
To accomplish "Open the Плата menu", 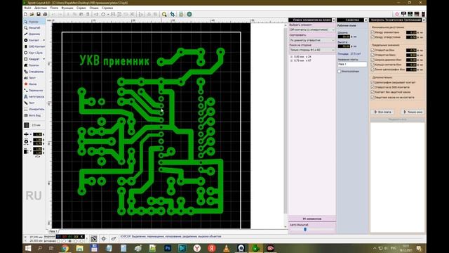I will click(54, 8).
